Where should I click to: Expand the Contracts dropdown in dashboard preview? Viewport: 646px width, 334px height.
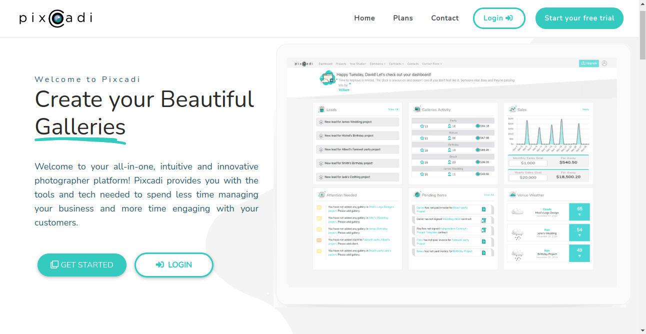tap(396, 64)
